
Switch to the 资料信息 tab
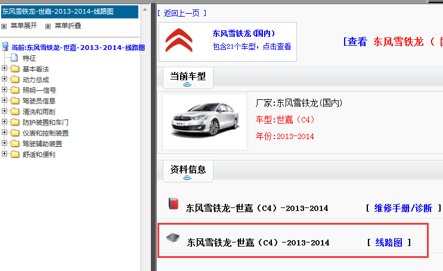pos(188,171)
